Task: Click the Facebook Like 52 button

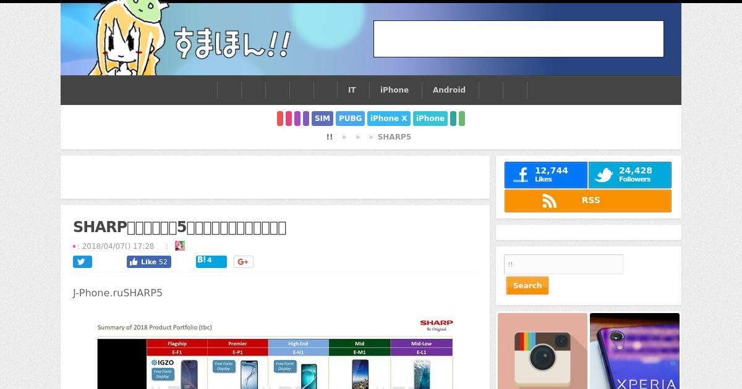Action: [149, 262]
